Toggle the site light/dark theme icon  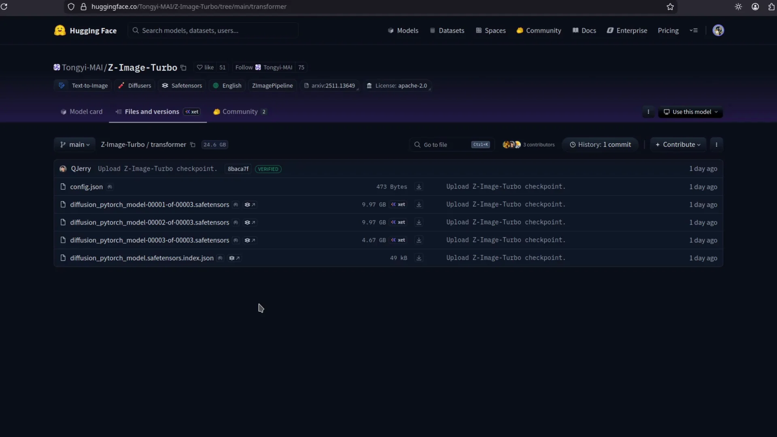738,6
